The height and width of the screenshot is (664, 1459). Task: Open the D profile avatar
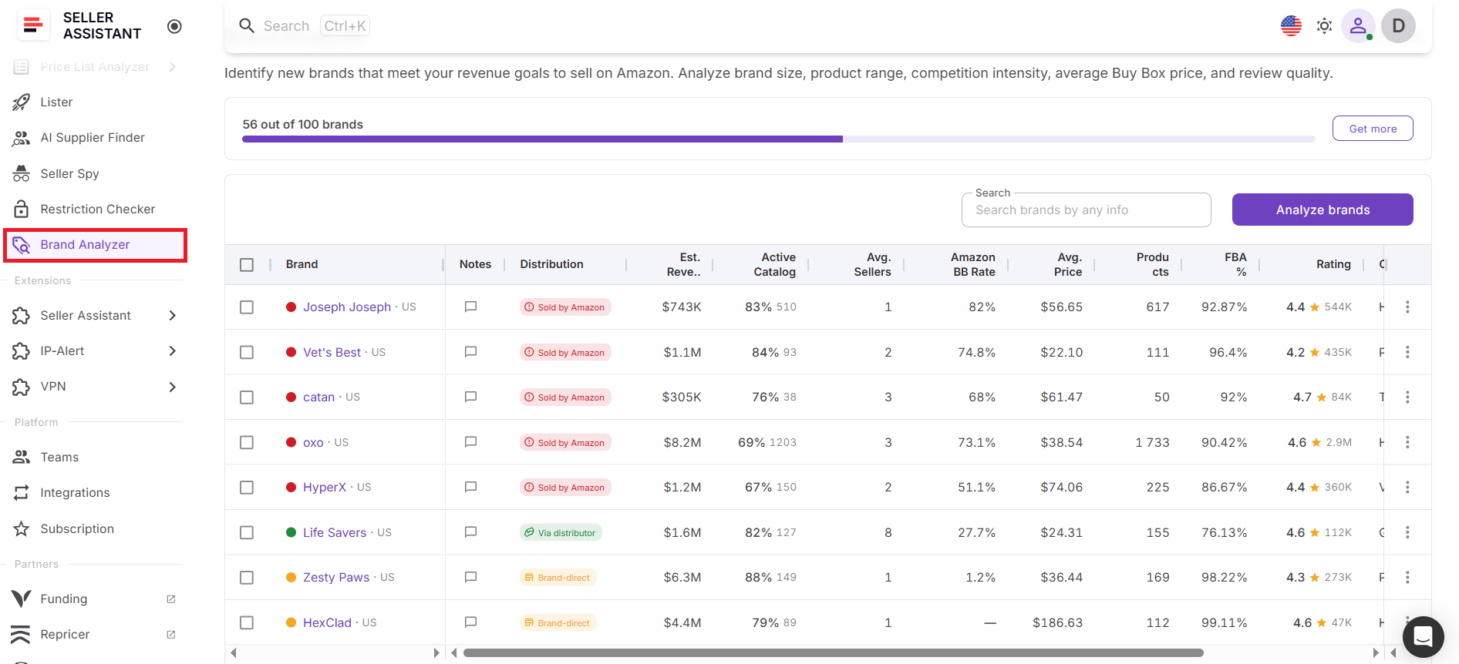tap(1398, 25)
